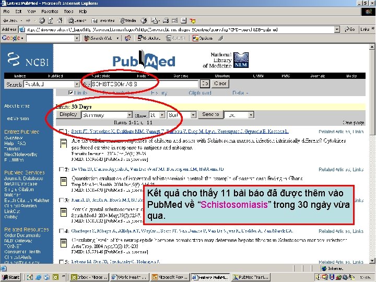Open the Search database PubMed dropdown

pos(76,84)
